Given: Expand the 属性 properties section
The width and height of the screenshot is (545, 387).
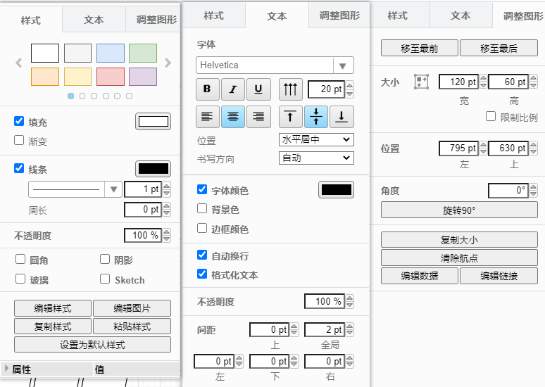Looking at the screenshot, I should coord(6,368).
